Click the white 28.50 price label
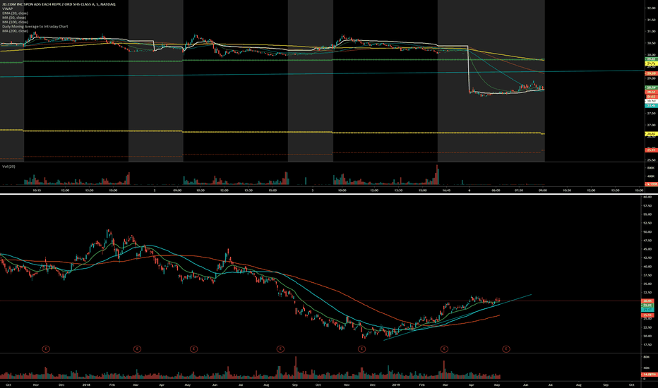The width and height of the screenshot is (658, 388). (x=651, y=101)
